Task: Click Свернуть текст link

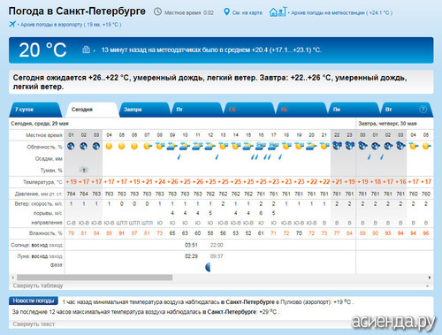Action: tap(34, 324)
